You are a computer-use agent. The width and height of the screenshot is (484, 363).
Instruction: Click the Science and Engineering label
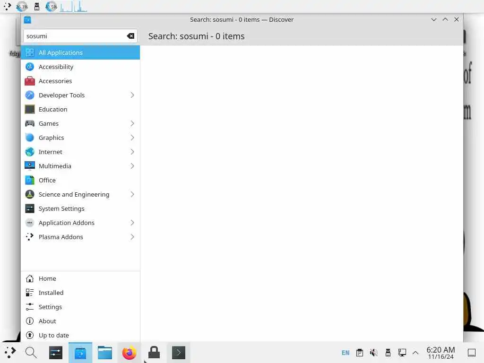(x=74, y=194)
